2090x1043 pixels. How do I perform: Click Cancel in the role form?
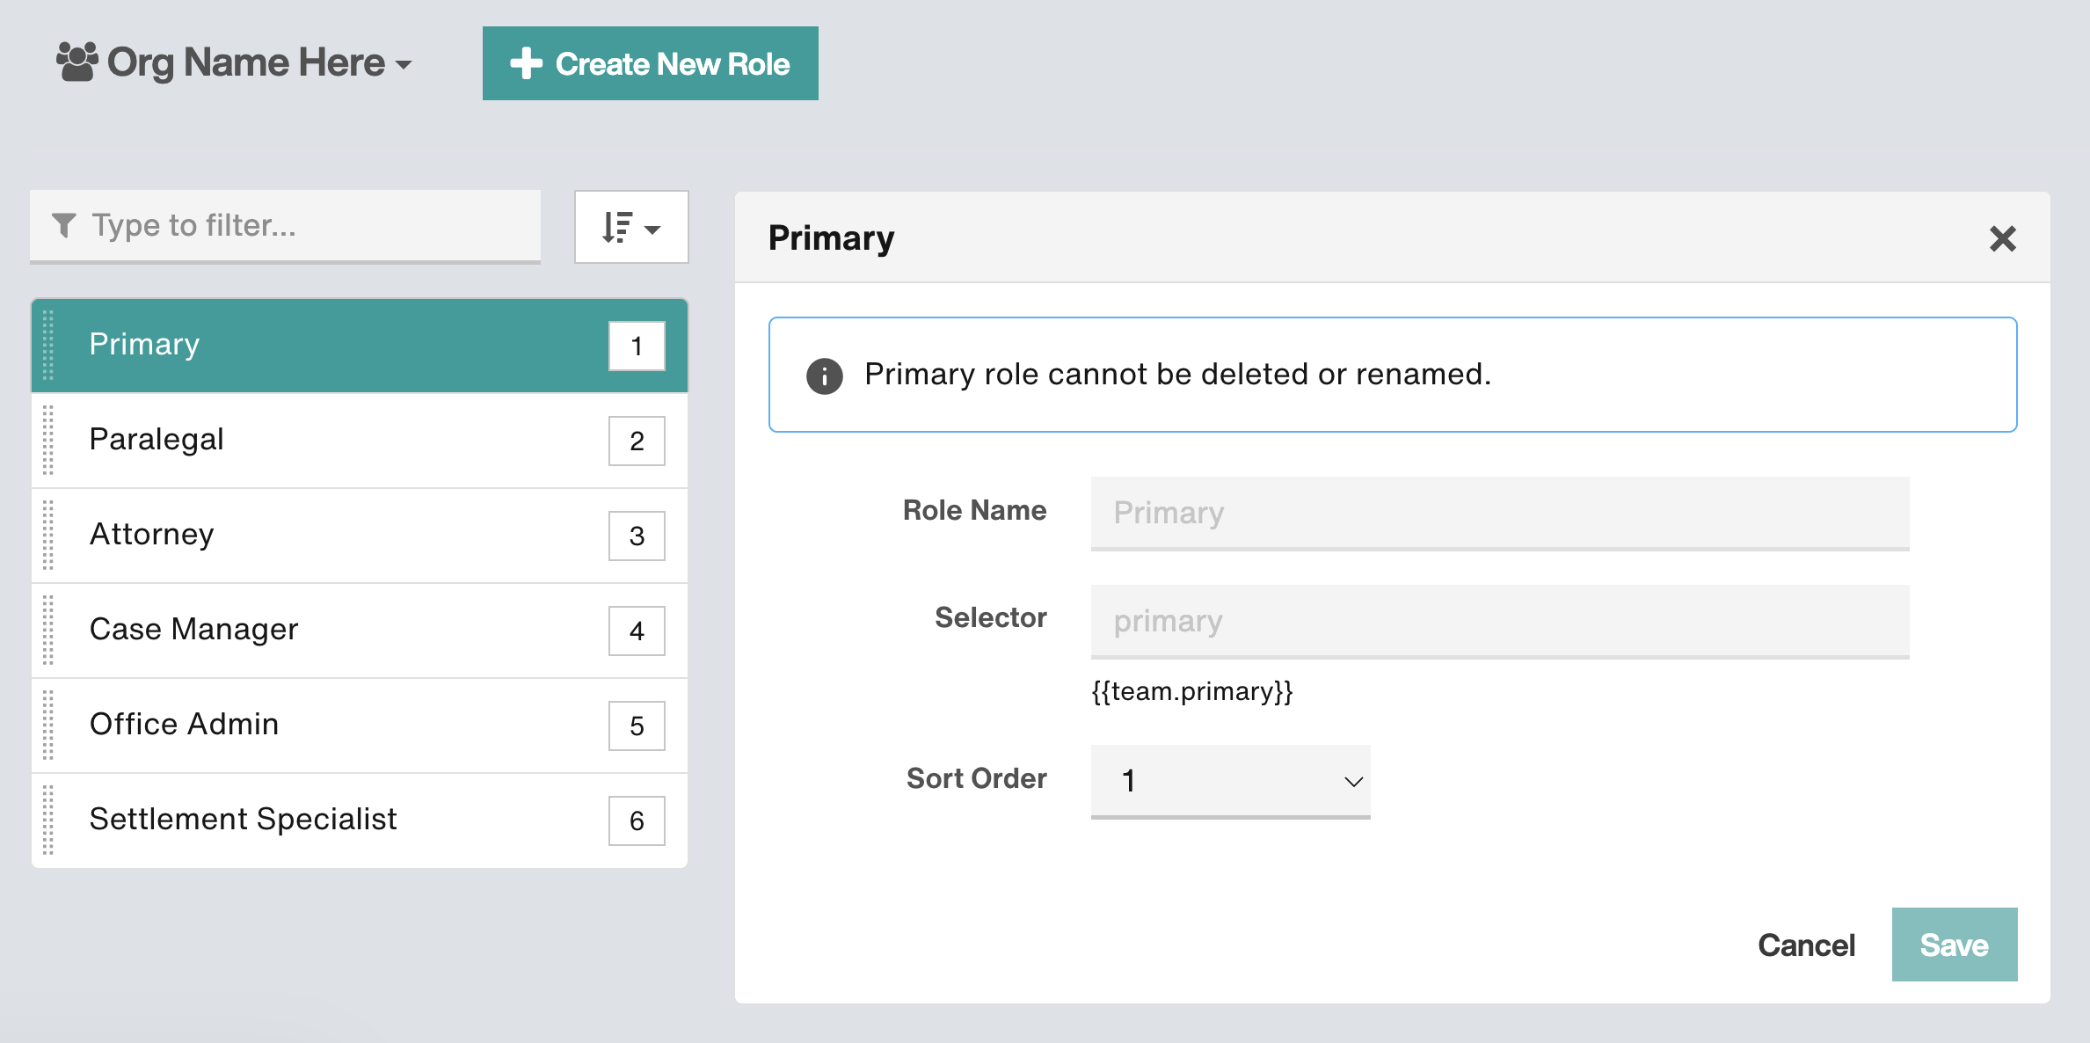pos(1806,945)
